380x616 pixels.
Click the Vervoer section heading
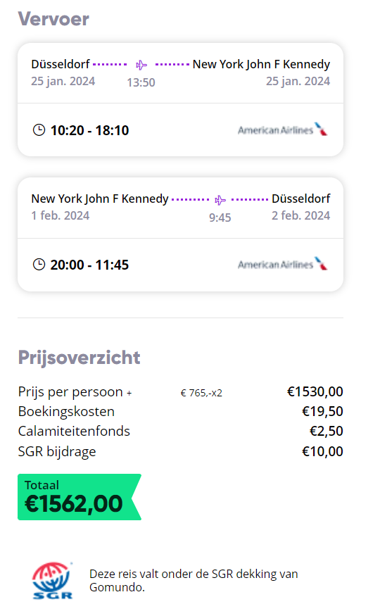coord(53,19)
